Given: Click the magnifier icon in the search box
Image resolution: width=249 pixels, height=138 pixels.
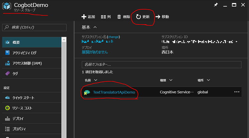Looking at the screenshot, I should point(7,27).
